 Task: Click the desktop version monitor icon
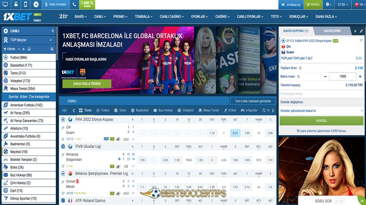click(x=5, y=4)
